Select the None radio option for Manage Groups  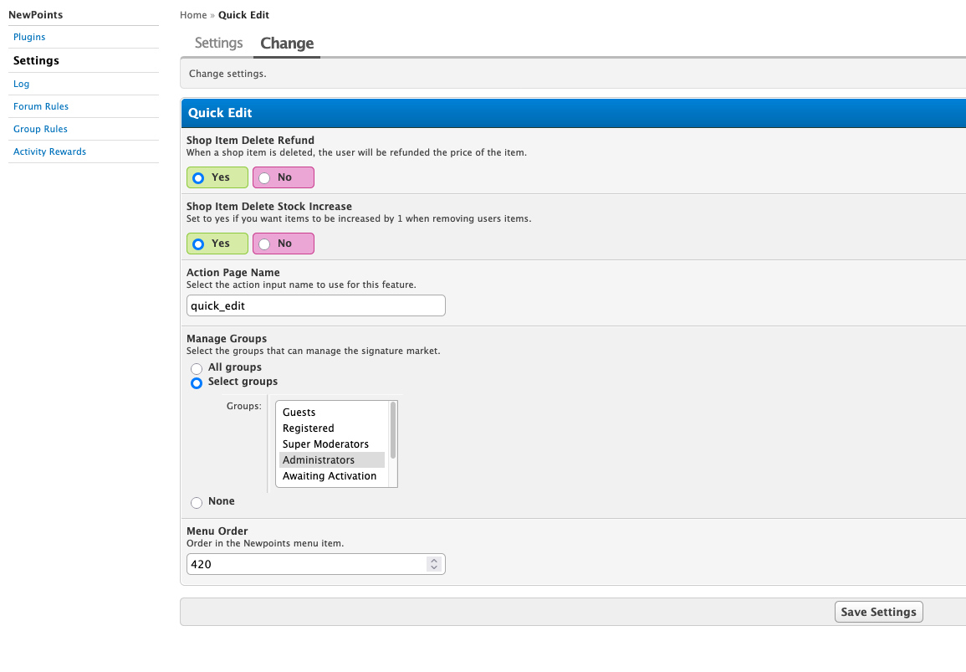pos(197,502)
